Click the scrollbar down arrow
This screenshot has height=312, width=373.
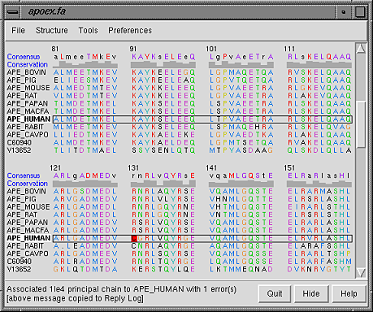[x=361, y=273]
